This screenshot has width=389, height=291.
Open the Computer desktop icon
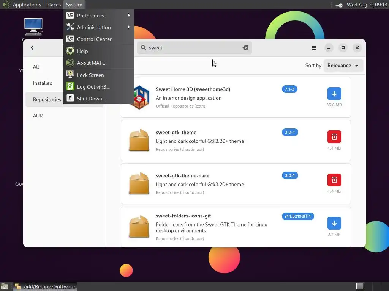(x=33, y=27)
